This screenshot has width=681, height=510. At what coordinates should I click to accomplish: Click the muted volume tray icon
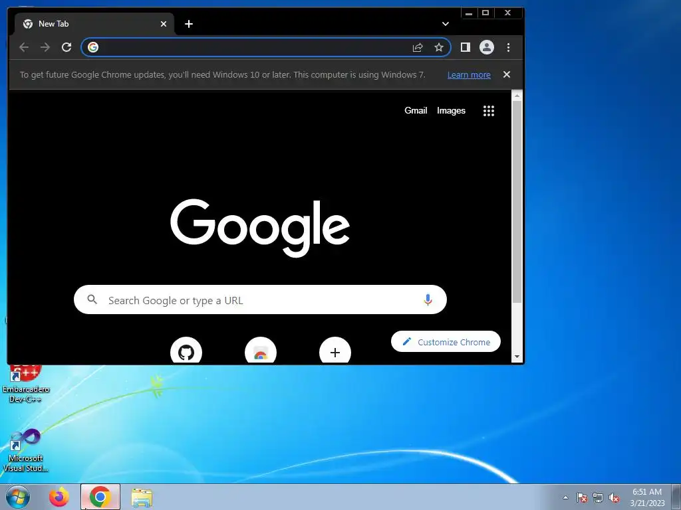point(614,497)
